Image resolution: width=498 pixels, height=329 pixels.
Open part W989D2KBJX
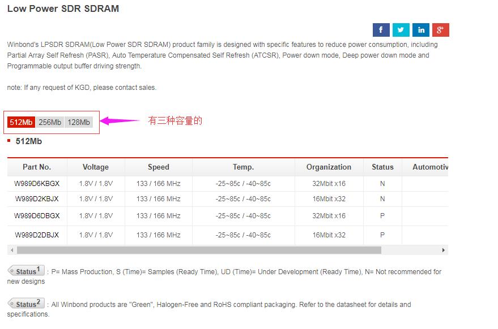[37, 199]
